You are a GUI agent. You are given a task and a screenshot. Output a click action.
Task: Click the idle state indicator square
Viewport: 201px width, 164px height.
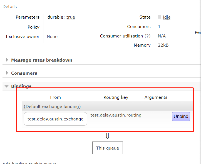160,17
